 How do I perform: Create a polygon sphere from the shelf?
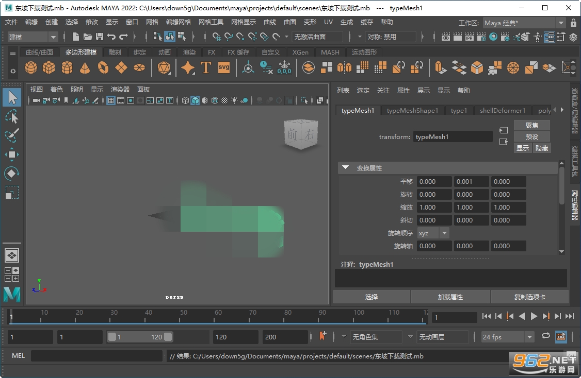click(x=31, y=67)
